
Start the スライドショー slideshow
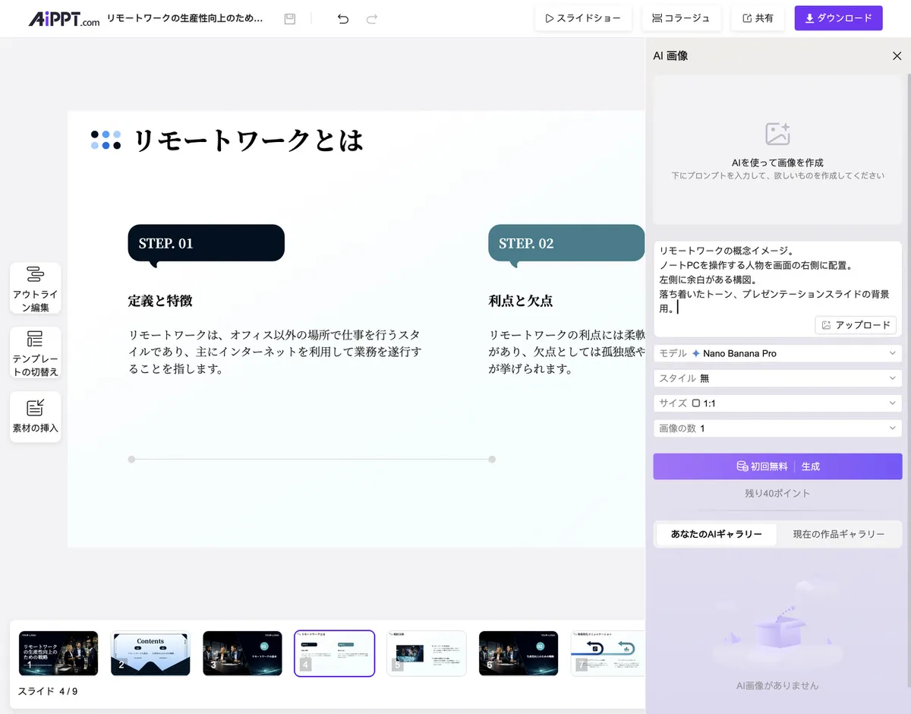[583, 18]
